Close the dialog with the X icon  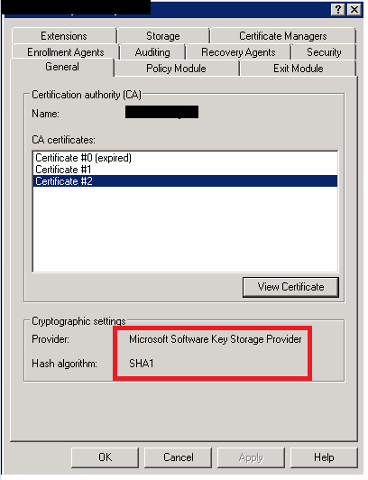[354, 10]
